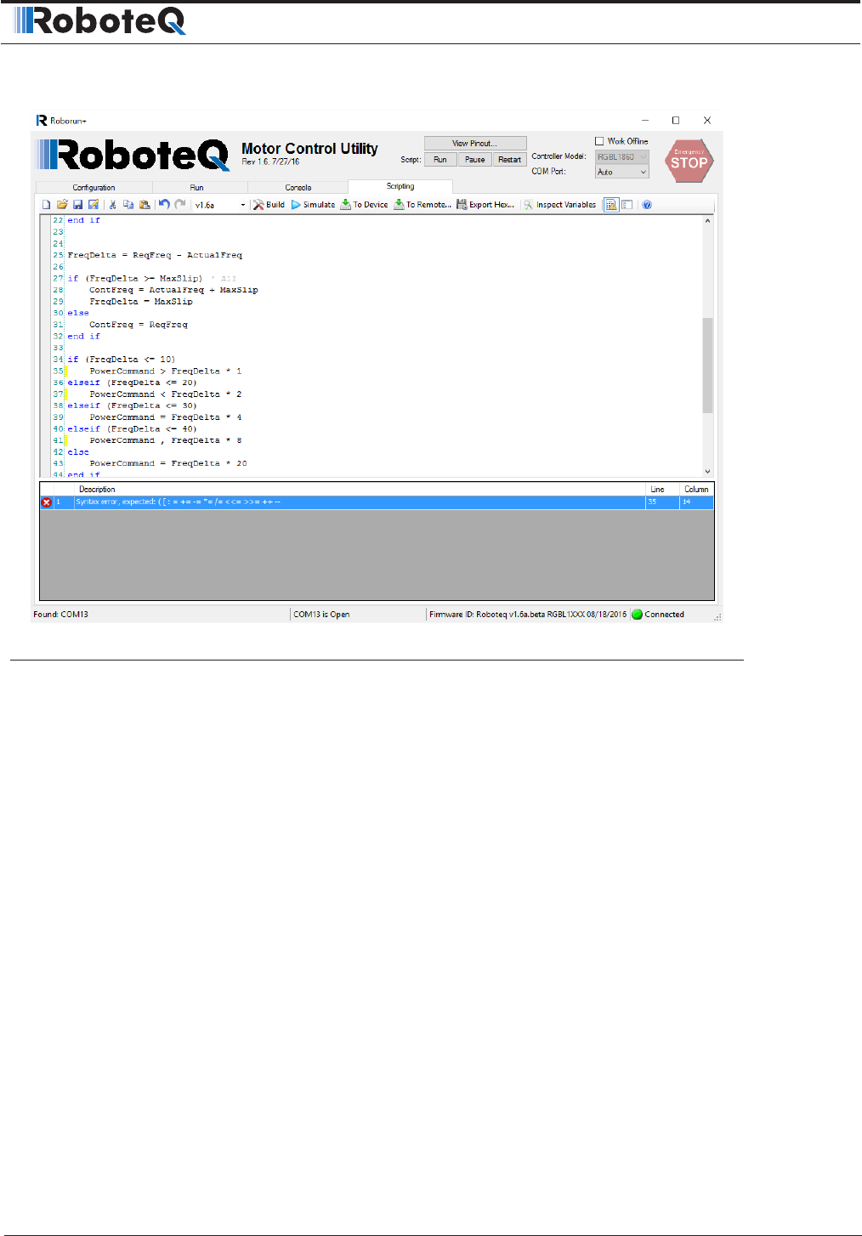Simulate the script
862x1236 pixels.
[x=313, y=205]
